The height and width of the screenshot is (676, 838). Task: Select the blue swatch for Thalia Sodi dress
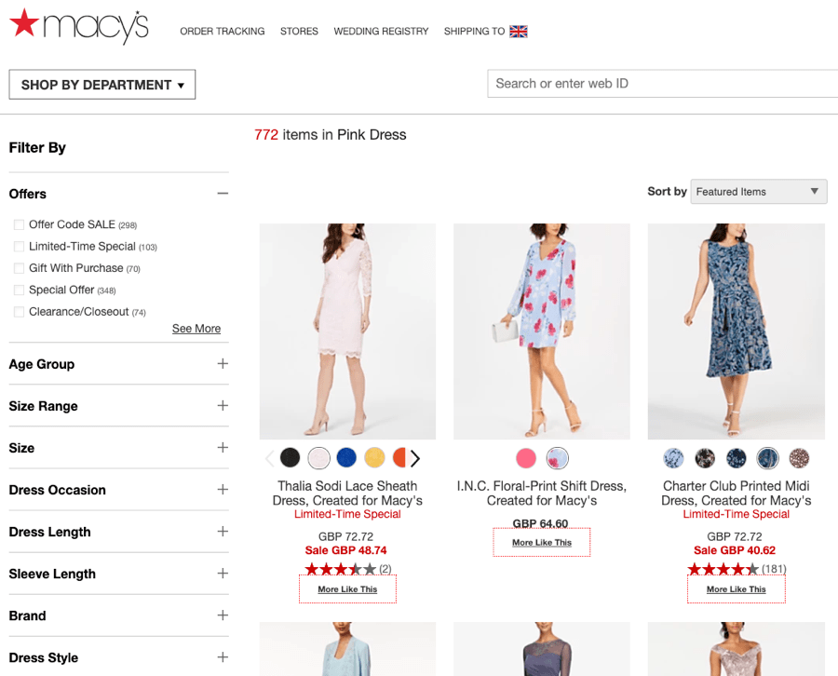[x=346, y=458]
